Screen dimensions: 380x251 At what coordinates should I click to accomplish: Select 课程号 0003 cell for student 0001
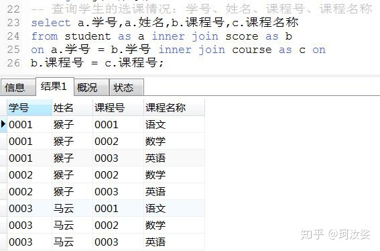(x=118, y=158)
